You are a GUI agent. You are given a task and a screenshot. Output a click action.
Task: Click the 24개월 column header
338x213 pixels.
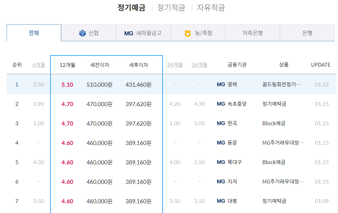(x=176, y=65)
